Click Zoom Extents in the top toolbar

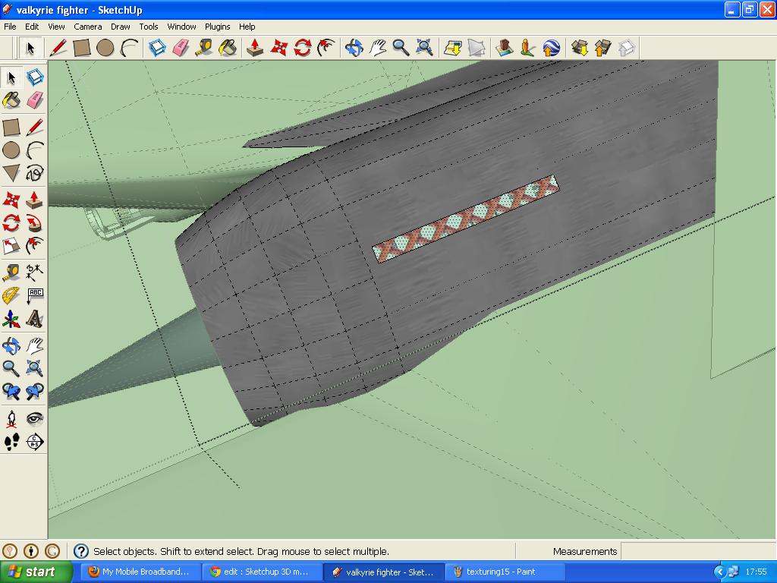click(x=426, y=47)
